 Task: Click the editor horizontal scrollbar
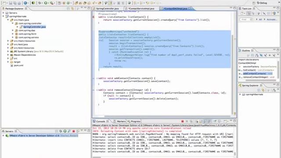[x=167, y=116]
